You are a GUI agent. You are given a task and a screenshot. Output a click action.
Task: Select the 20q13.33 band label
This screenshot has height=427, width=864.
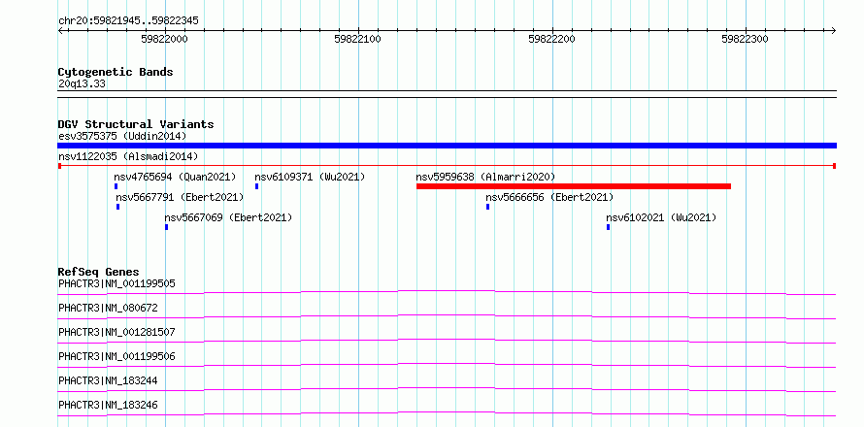pos(83,84)
